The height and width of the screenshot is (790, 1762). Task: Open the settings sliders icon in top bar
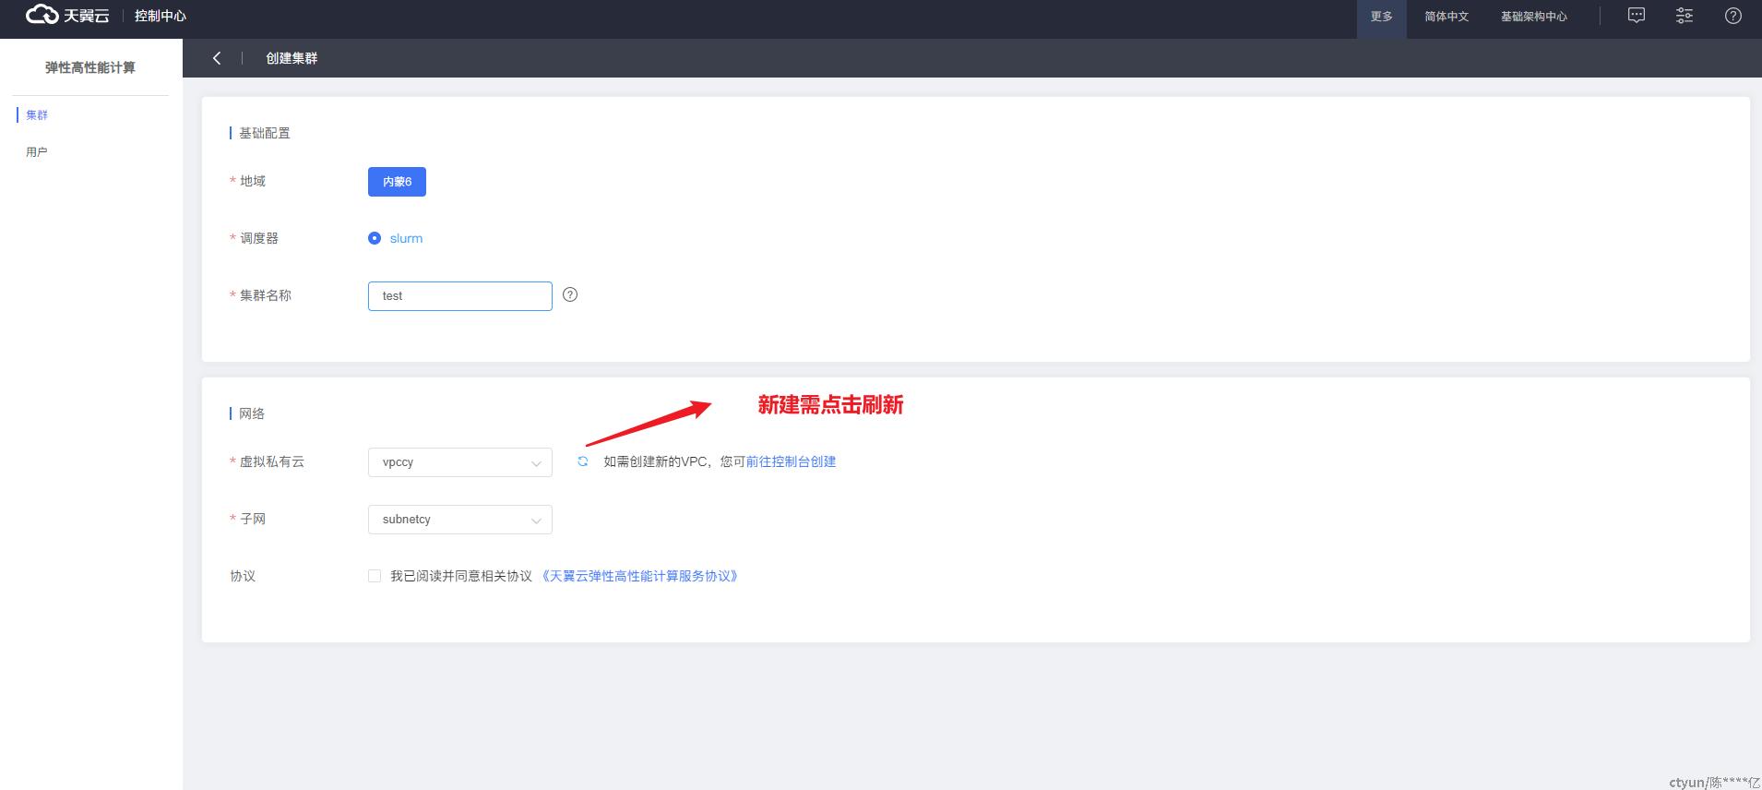pos(1685,16)
